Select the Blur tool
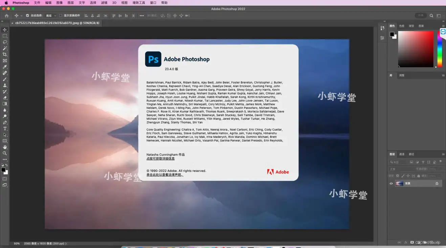Screen dimensions: 446x248 pyautogui.click(x=5, y=110)
